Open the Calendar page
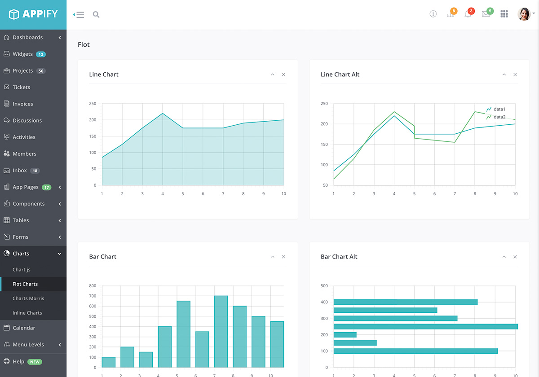The height and width of the screenshot is (377, 539). 24,328
